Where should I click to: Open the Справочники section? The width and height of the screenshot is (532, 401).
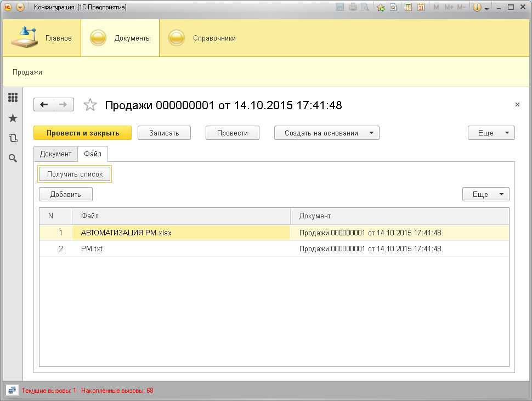[202, 38]
